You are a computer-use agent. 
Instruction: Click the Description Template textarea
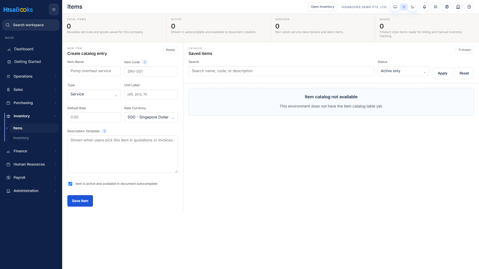[x=123, y=154]
